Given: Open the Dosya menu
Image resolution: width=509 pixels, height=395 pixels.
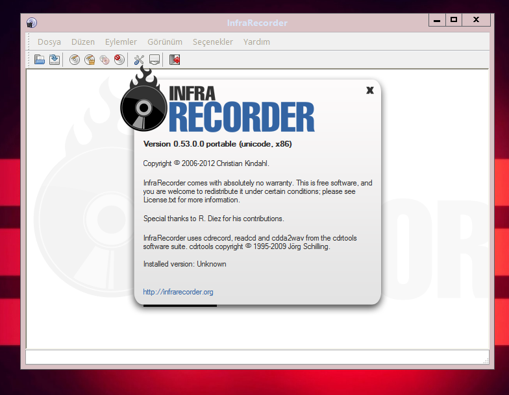Looking at the screenshot, I should [x=49, y=42].
